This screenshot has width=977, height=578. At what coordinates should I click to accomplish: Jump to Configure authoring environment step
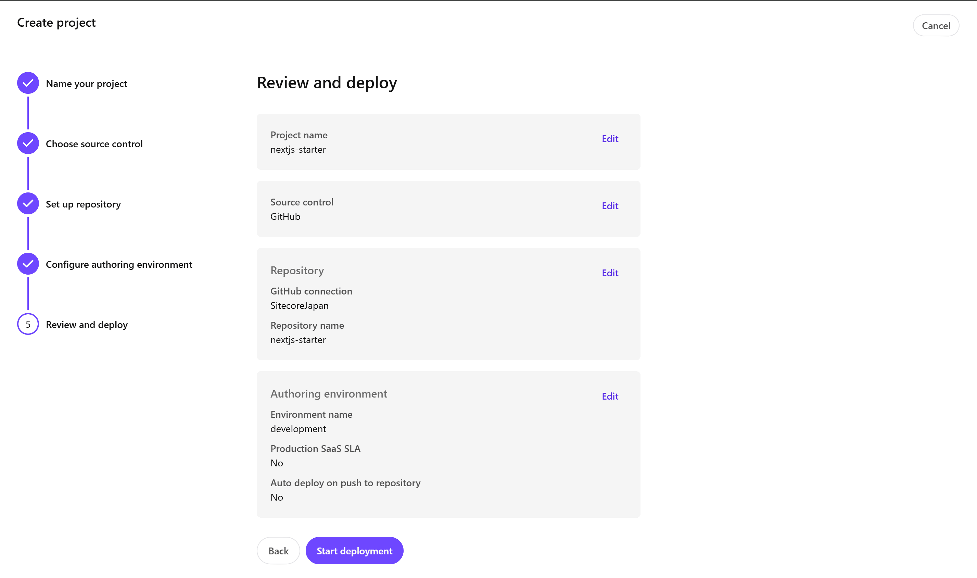pyautogui.click(x=119, y=264)
